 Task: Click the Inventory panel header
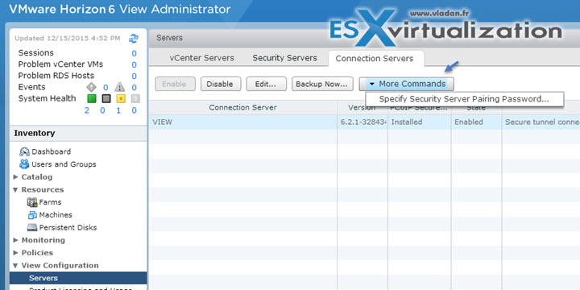[x=78, y=133]
